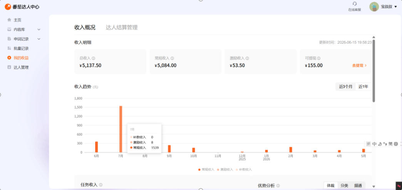Click the 宝叔叔 username
This screenshot has height=190, width=402.
click(x=387, y=7)
